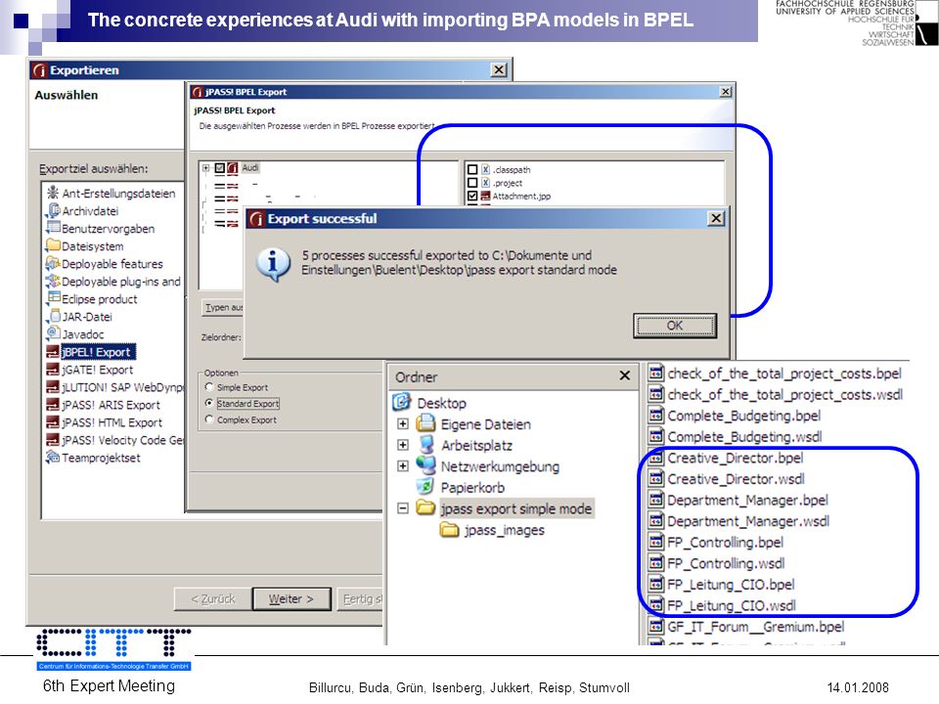Expand the Audi tree node
The image size is (939, 704).
[205, 168]
